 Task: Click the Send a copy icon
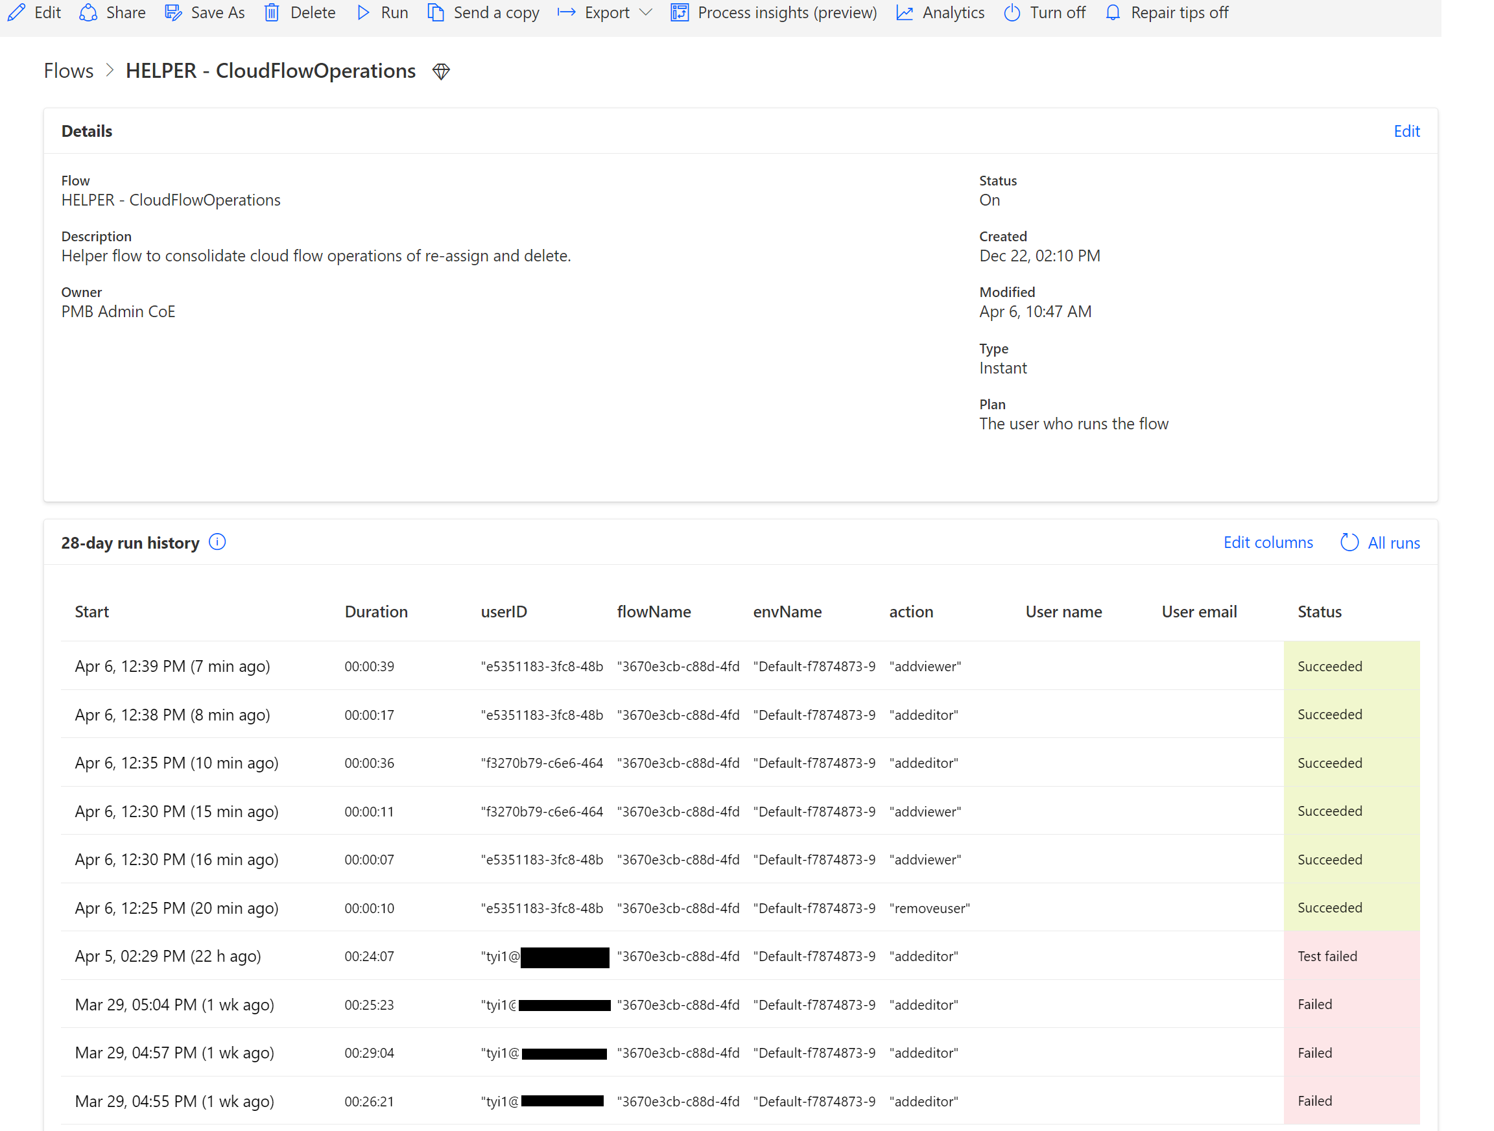[x=436, y=12]
